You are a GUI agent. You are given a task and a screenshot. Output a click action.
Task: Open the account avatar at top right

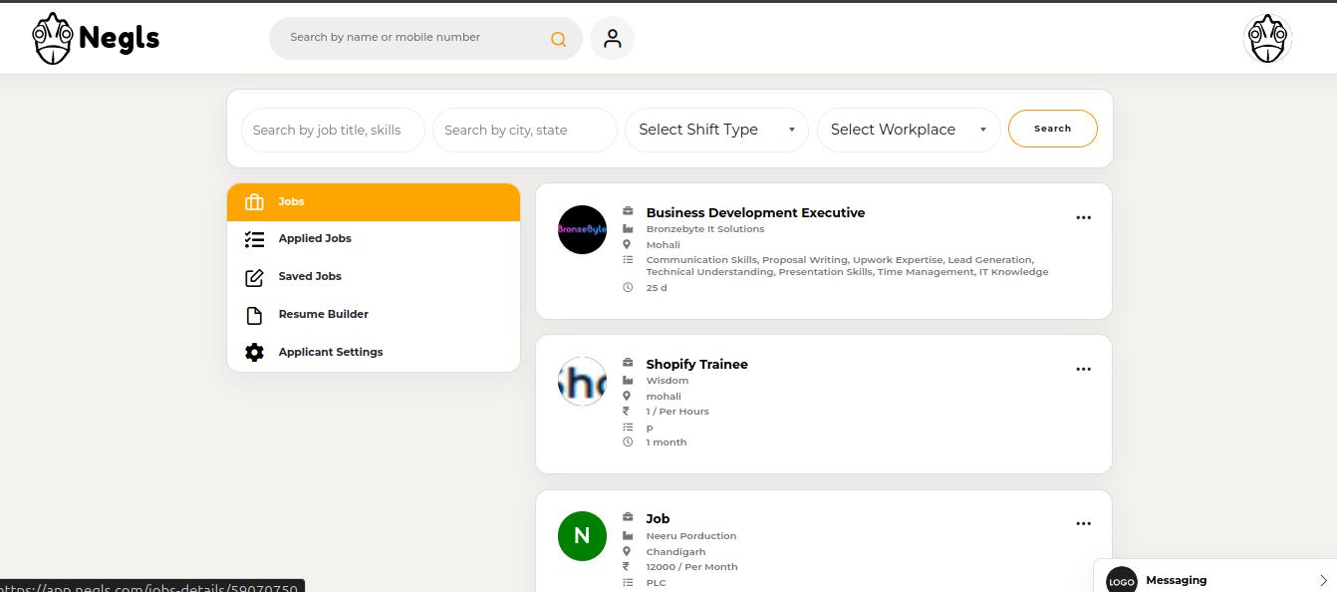pos(1267,39)
